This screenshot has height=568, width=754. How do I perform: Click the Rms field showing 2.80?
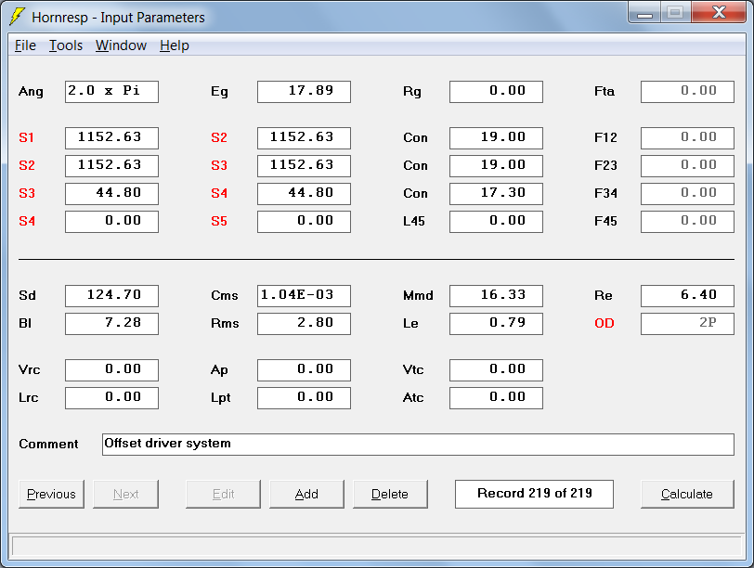coord(304,323)
